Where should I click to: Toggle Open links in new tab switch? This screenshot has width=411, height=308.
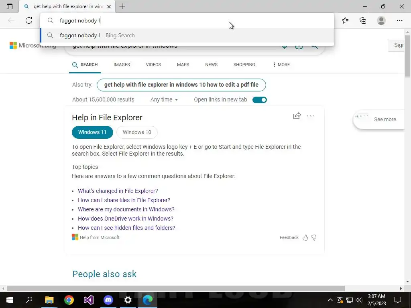260,100
